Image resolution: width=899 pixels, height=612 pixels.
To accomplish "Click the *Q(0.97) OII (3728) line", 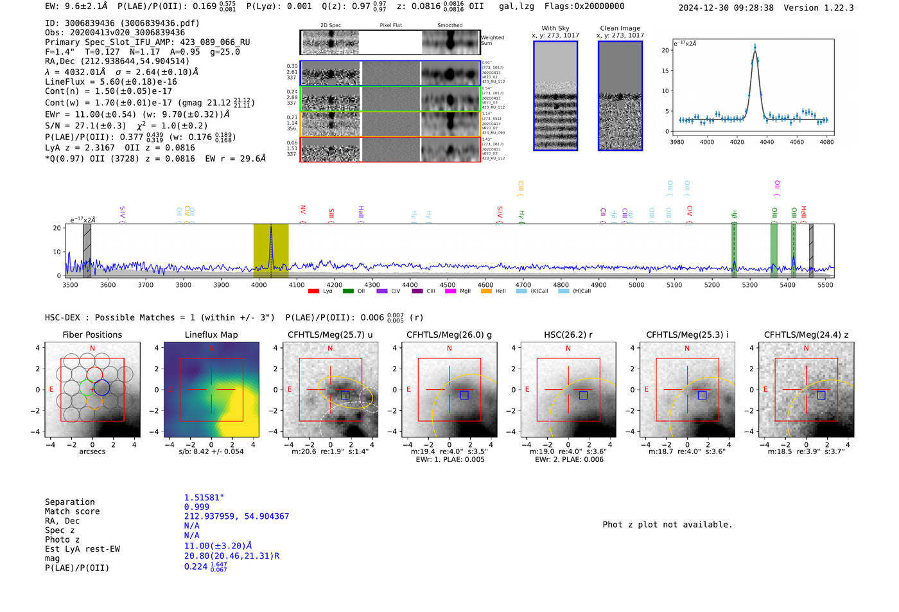I will [155, 158].
